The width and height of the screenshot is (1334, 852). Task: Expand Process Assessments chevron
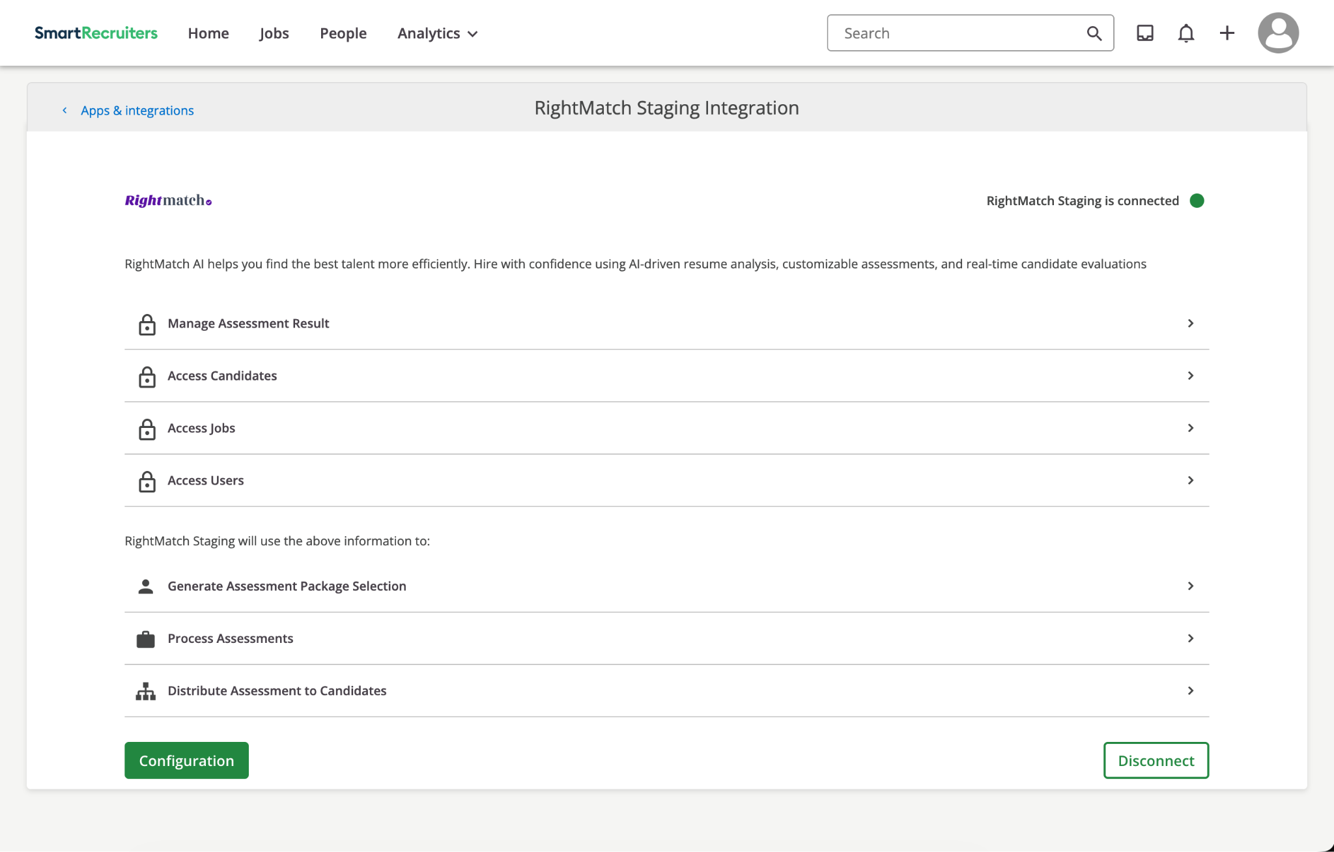pos(1191,638)
